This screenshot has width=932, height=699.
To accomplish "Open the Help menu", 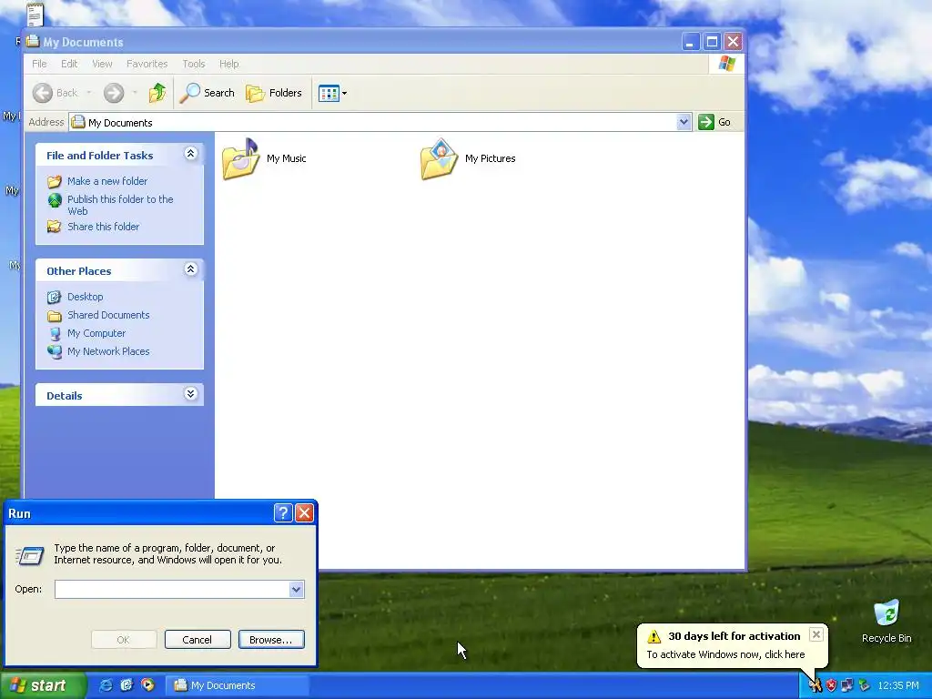I will [x=228, y=64].
